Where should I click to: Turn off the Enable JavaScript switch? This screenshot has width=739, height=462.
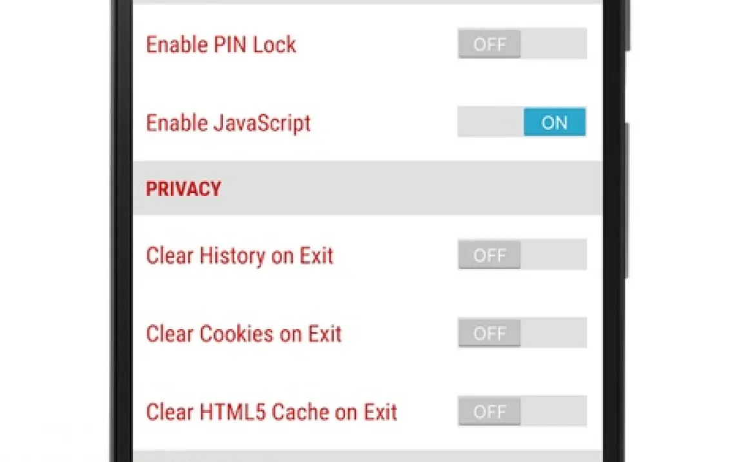click(x=522, y=123)
